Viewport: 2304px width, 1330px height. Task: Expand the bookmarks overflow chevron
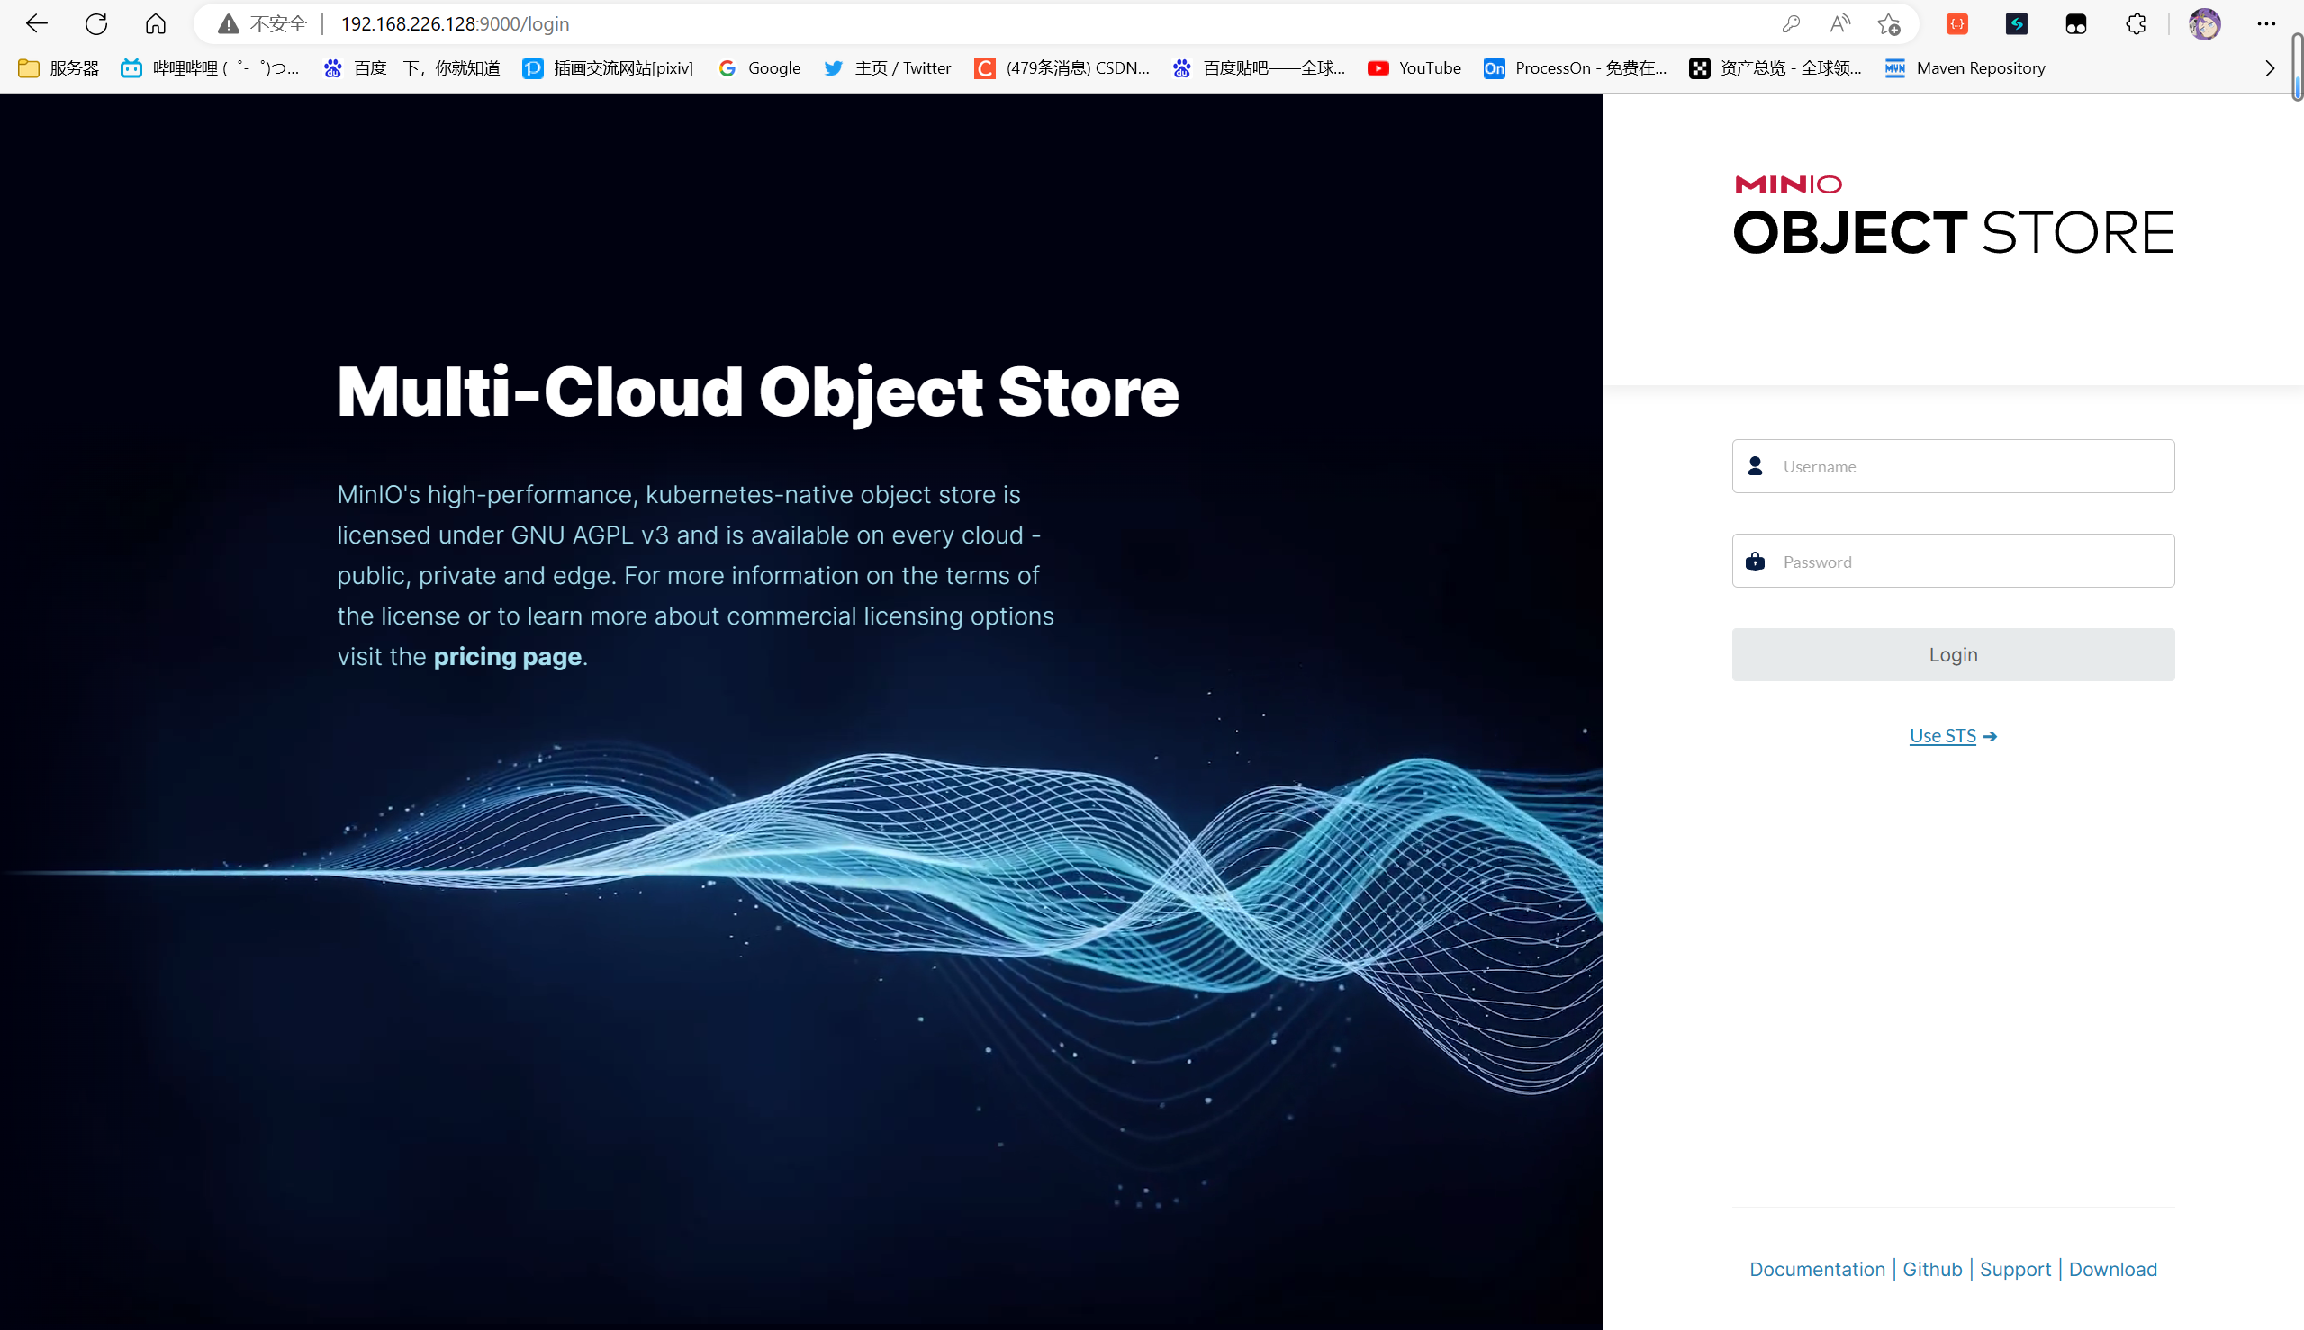(x=2269, y=68)
